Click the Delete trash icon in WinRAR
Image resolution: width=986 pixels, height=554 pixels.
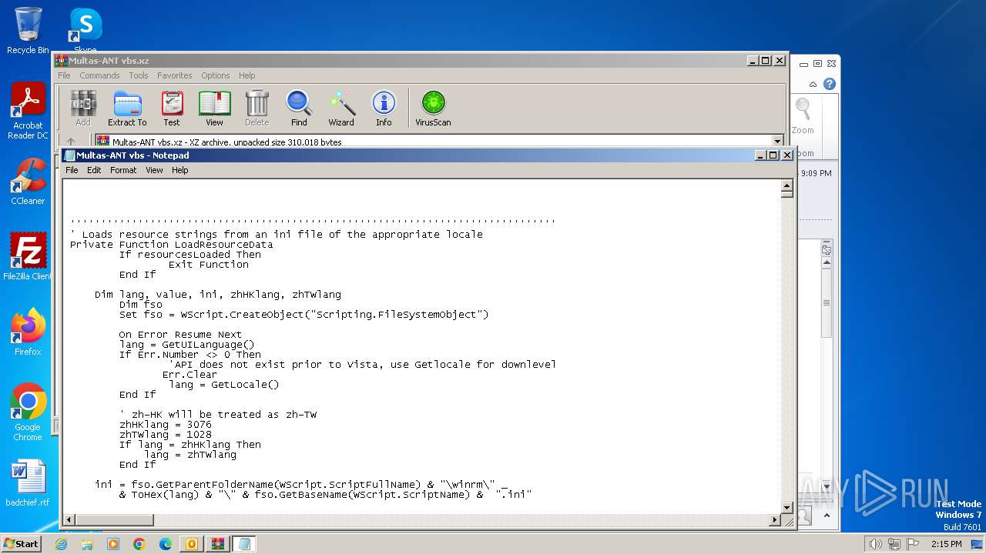click(x=257, y=108)
